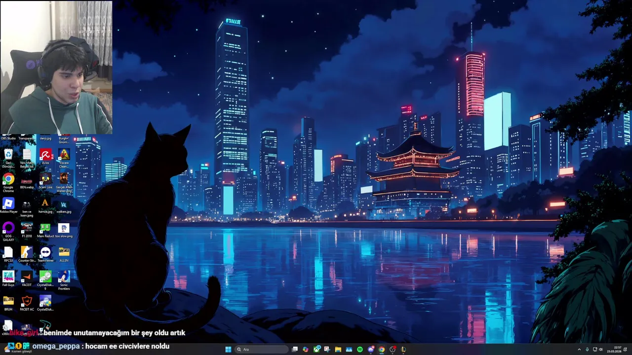
Task: Open the Mem Reduct desktop shortcut
Action: point(45,230)
